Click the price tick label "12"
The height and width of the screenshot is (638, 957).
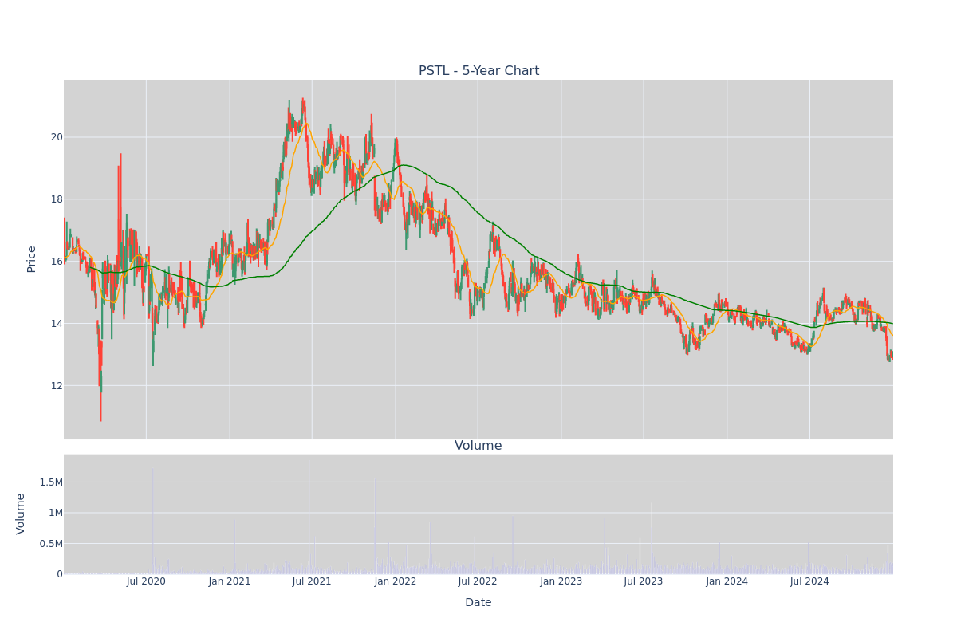[57, 386]
